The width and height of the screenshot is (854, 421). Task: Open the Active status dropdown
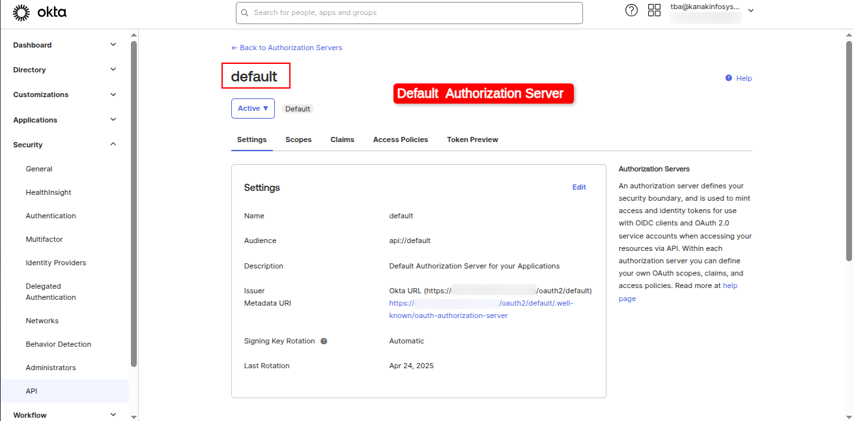[253, 109]
